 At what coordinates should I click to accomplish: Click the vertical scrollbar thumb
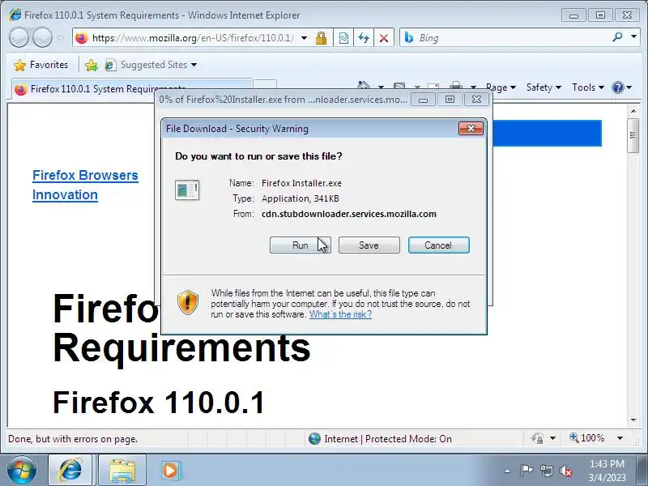(x=633, y=135)
